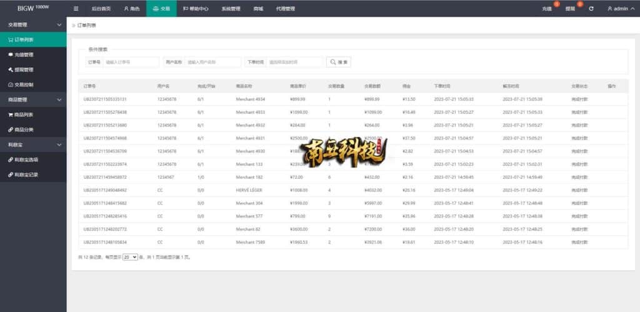Image resolution: width=640 pixels, height=312 pixels.
Task: Click the 2023-05-17 12:49:04 order time
Action: tap(454, 190)
